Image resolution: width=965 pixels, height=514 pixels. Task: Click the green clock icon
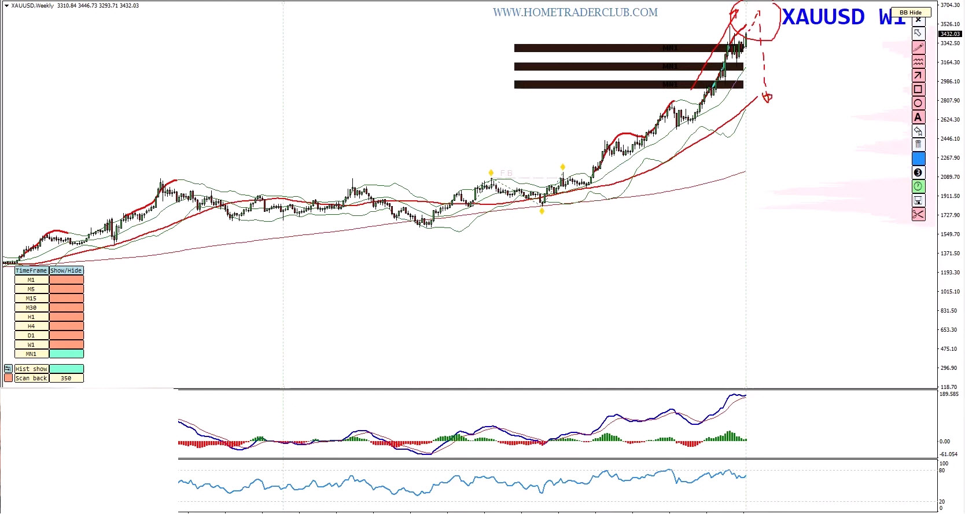(x=918, y=186)
